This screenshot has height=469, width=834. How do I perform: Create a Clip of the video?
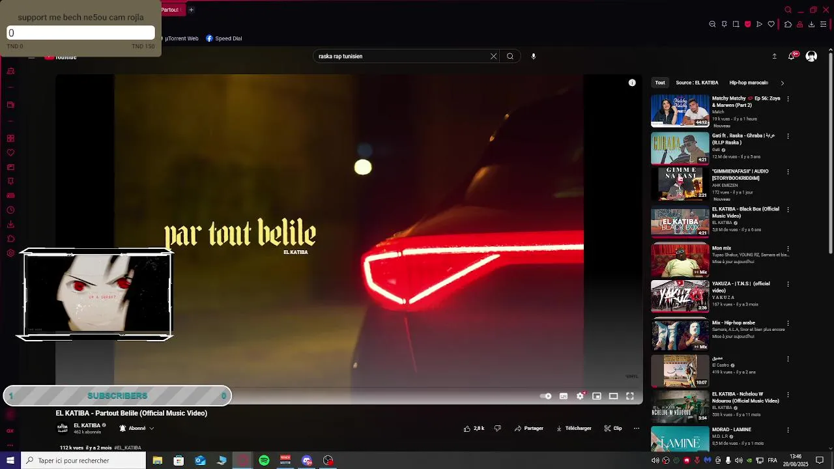tap(613, 429)
